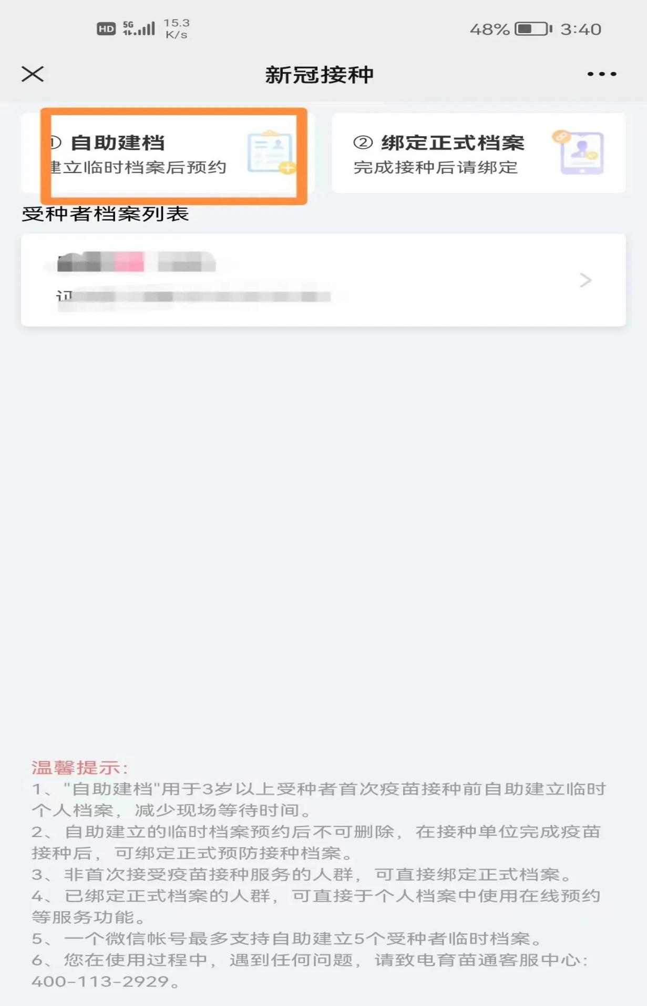Close the 新冠接种 page with X
The width and height of the screenshot is (647, 1006).
[33, 74]
